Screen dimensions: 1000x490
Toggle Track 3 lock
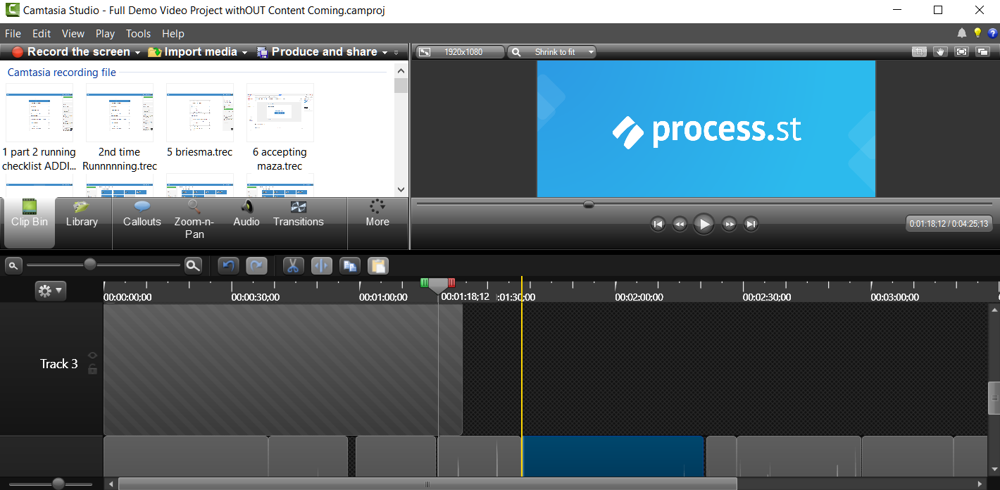pyautogui.click(x=92, y=369)
